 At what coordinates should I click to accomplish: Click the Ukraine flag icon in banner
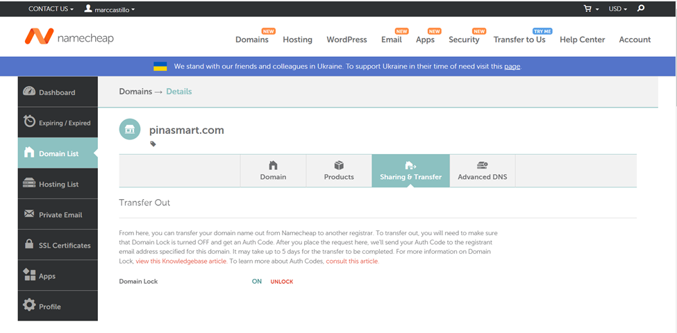160,67
